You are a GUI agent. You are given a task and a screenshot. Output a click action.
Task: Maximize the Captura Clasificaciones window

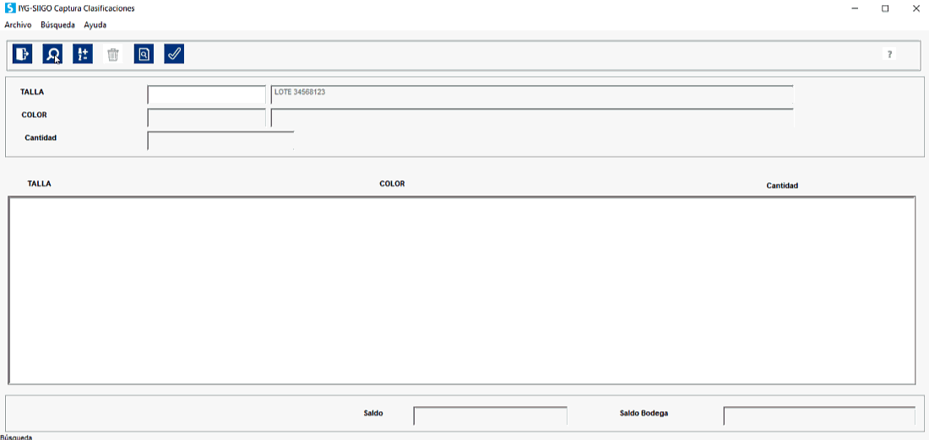(x=885, y=9)
